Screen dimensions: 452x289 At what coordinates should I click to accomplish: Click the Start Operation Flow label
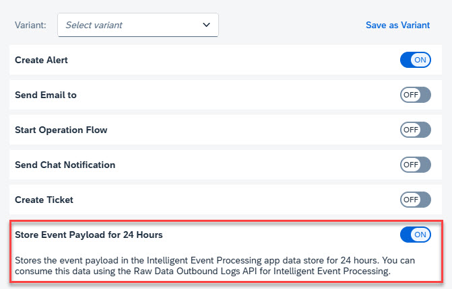point(61,130)
